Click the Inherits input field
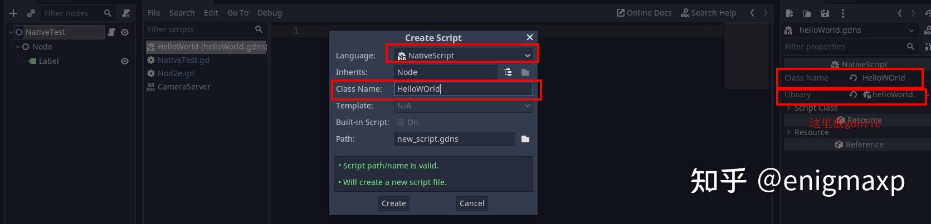This screenshot has height=224, width=931. coord(445,72)
